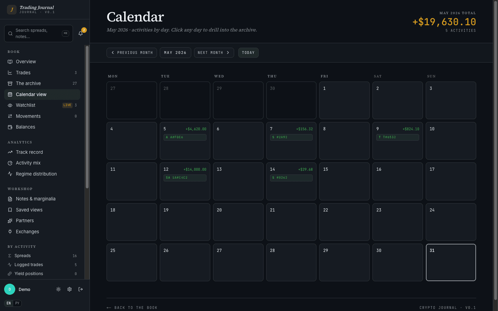The image size is (498, 311).
Task: Open Watchlist menu item
Action: coord(42,105)
